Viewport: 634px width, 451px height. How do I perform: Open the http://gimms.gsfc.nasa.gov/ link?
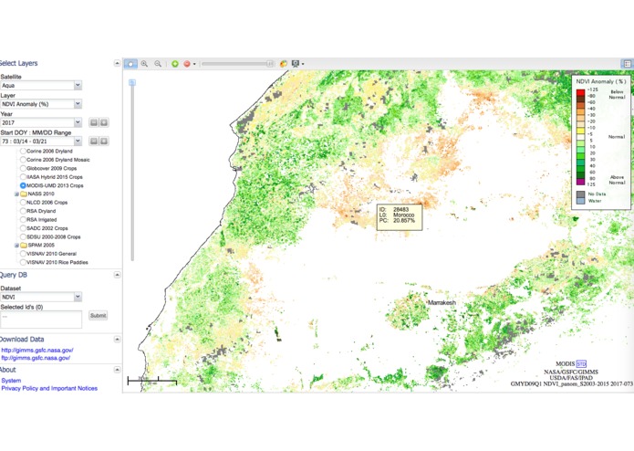37,351
